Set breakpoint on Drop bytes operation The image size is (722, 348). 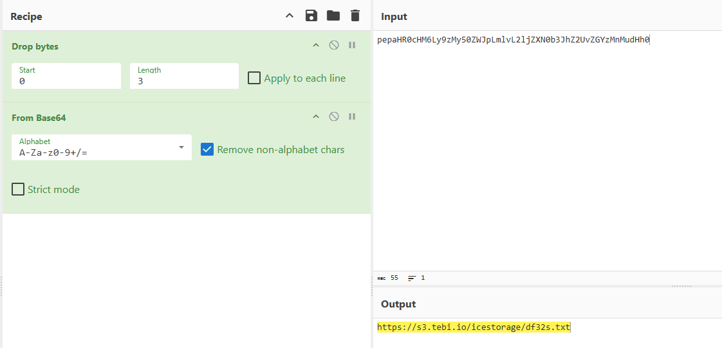[352, 45]
